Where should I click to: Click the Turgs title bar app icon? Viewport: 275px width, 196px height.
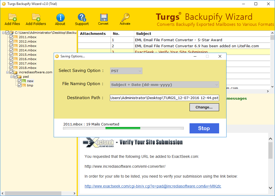click(4, 4)
